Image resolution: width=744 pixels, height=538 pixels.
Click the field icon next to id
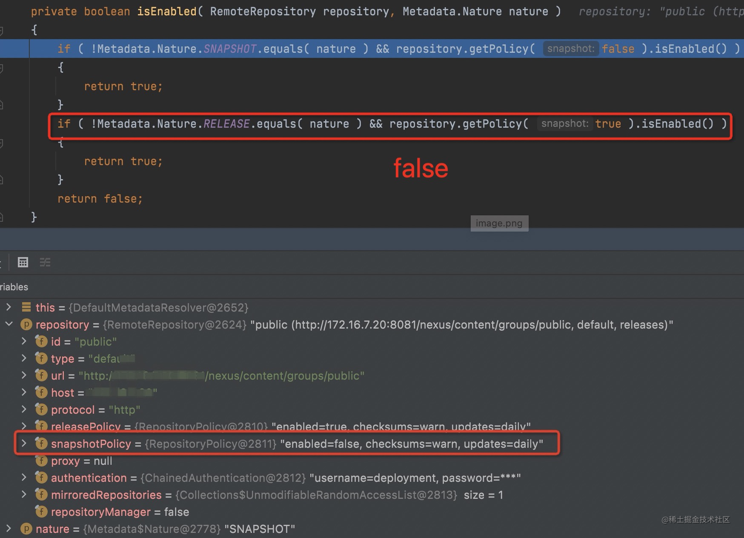click(41, 341)
